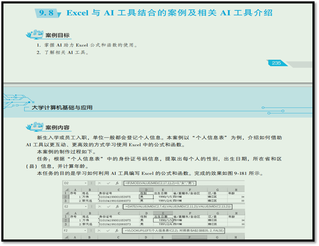
Task: Click the 身份证号 header cell in the IF formula sheet
Action: (105, 193)
